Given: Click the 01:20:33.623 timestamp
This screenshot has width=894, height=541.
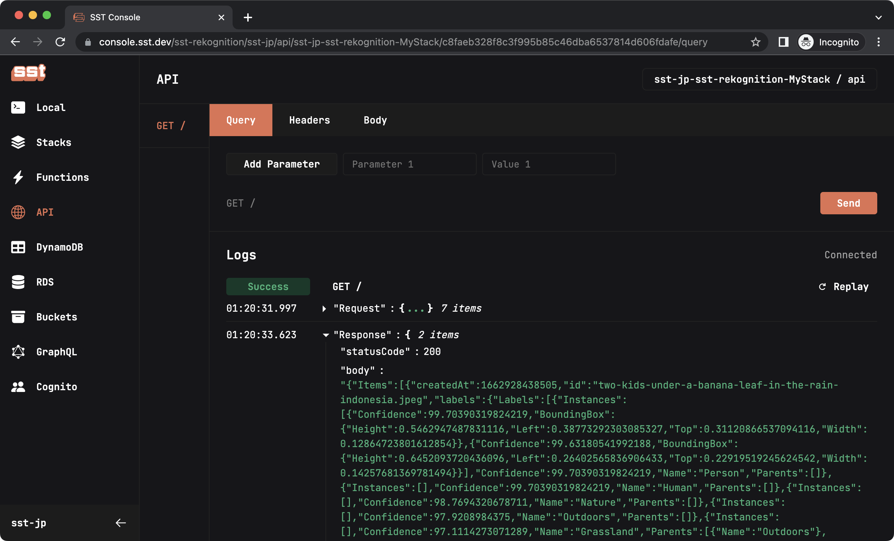Looking at the screenshot, I should (x=261, y=335).
